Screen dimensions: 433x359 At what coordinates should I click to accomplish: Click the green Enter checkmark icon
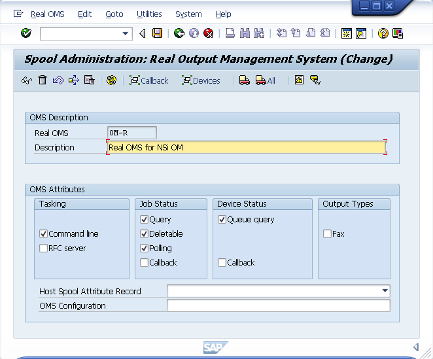point(26,33)
